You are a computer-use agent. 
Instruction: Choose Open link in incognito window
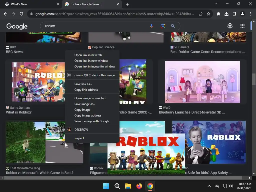pos(92,66)
